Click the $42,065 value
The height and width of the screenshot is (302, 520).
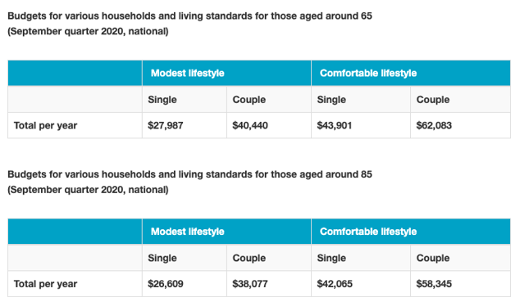335,284
